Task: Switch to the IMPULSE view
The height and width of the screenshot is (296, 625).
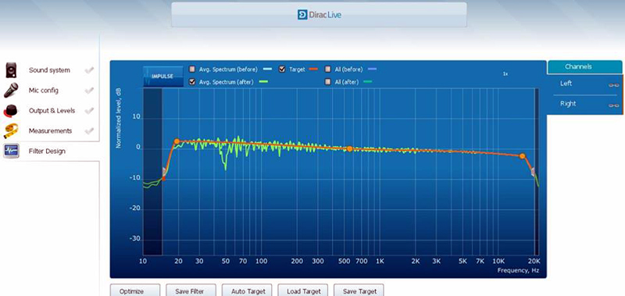Action: point(163,77)
